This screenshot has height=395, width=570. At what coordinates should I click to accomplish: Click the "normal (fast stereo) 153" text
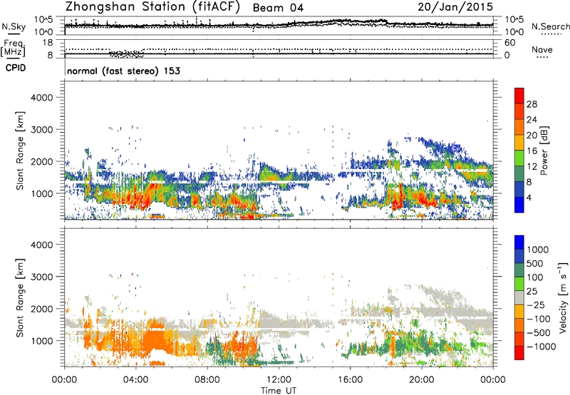coord(123,71)
